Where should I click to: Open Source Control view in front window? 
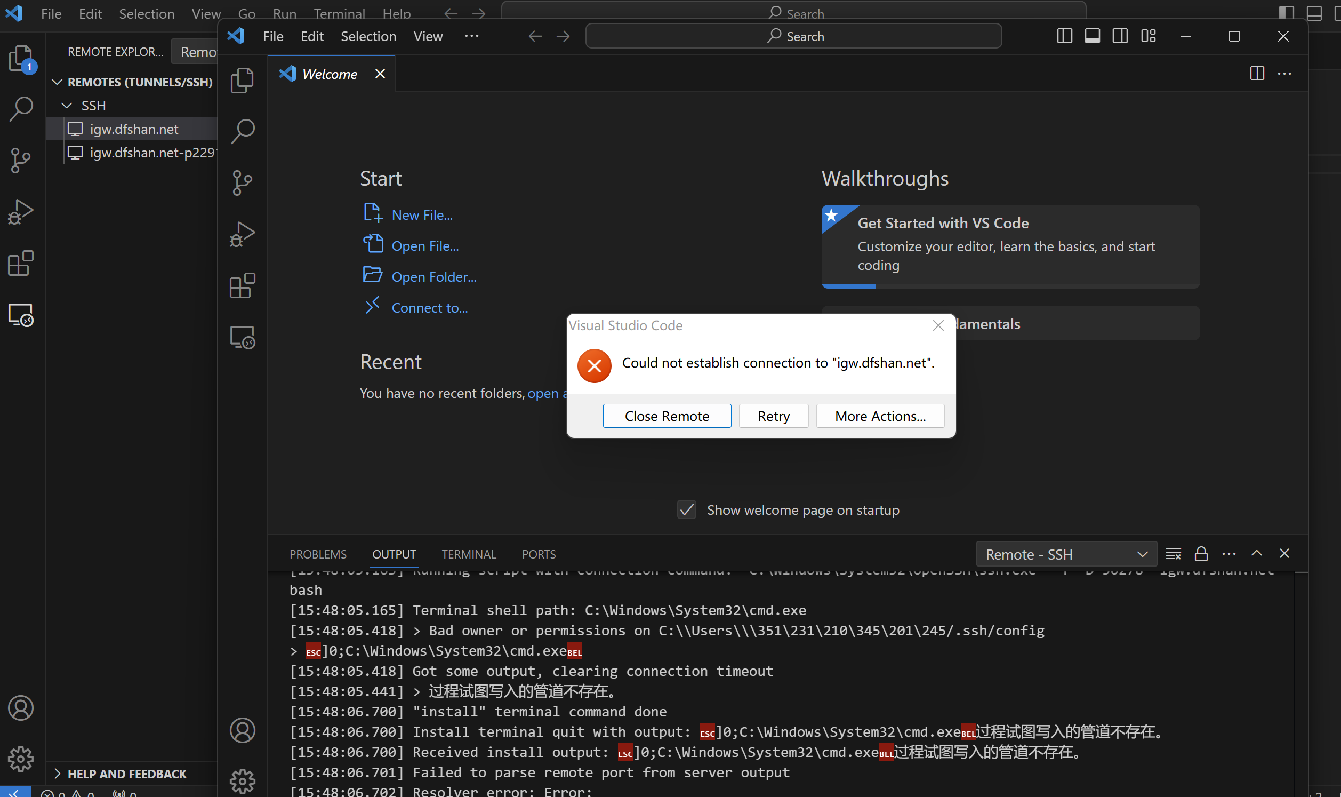pyautogui.click(x=242, y=182)
